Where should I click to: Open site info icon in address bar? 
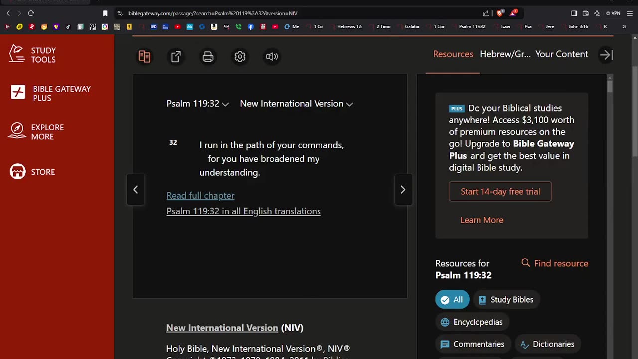[x=120, y=13]
